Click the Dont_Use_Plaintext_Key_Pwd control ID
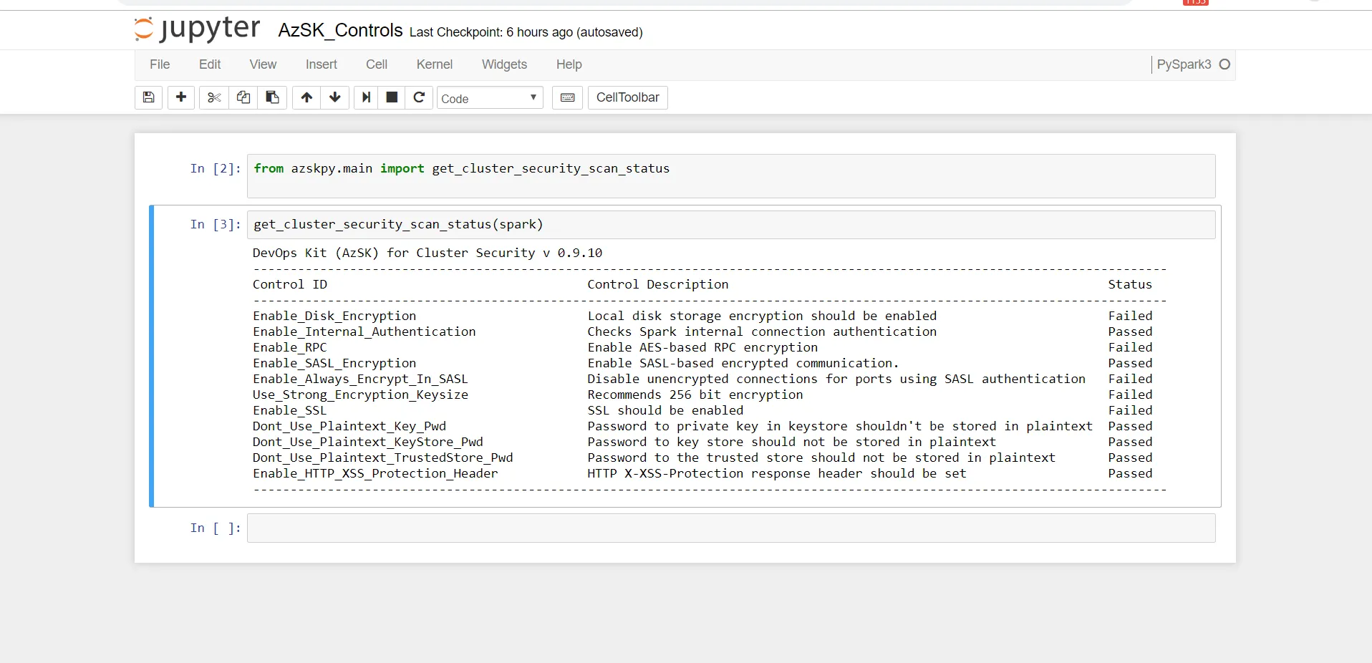 pyautogui.click(x=349, y=426)
